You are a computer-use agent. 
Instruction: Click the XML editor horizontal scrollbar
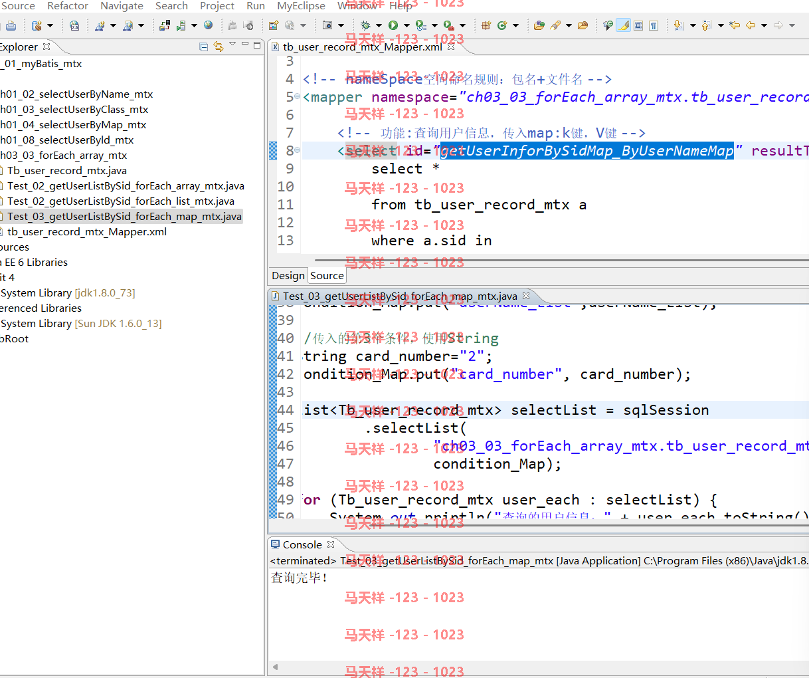tap(561, 260)
